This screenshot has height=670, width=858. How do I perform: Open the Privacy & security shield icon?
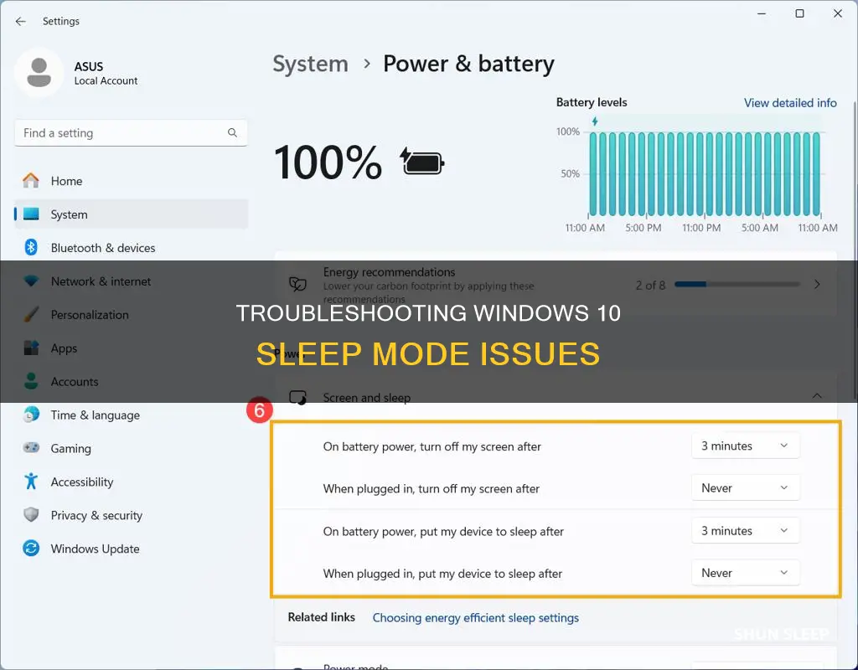pos(31,515)
